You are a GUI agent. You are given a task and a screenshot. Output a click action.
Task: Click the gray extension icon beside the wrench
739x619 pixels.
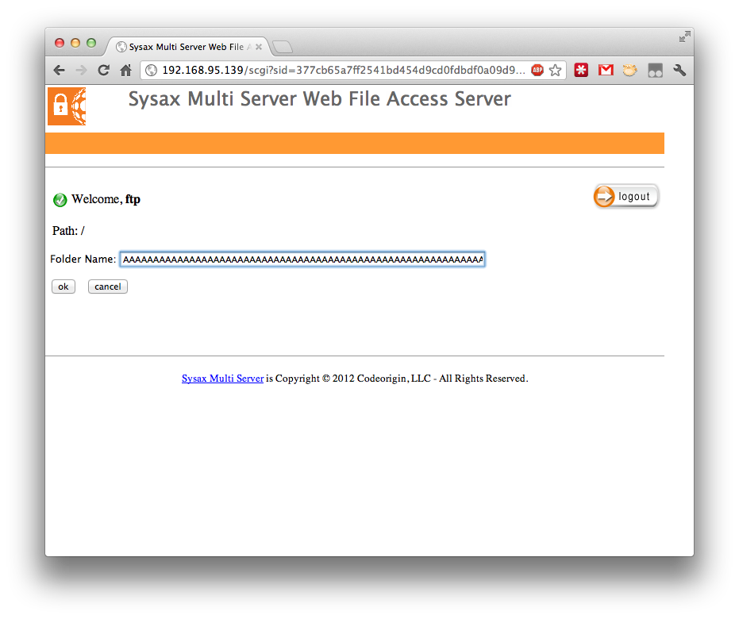point(655,71)
